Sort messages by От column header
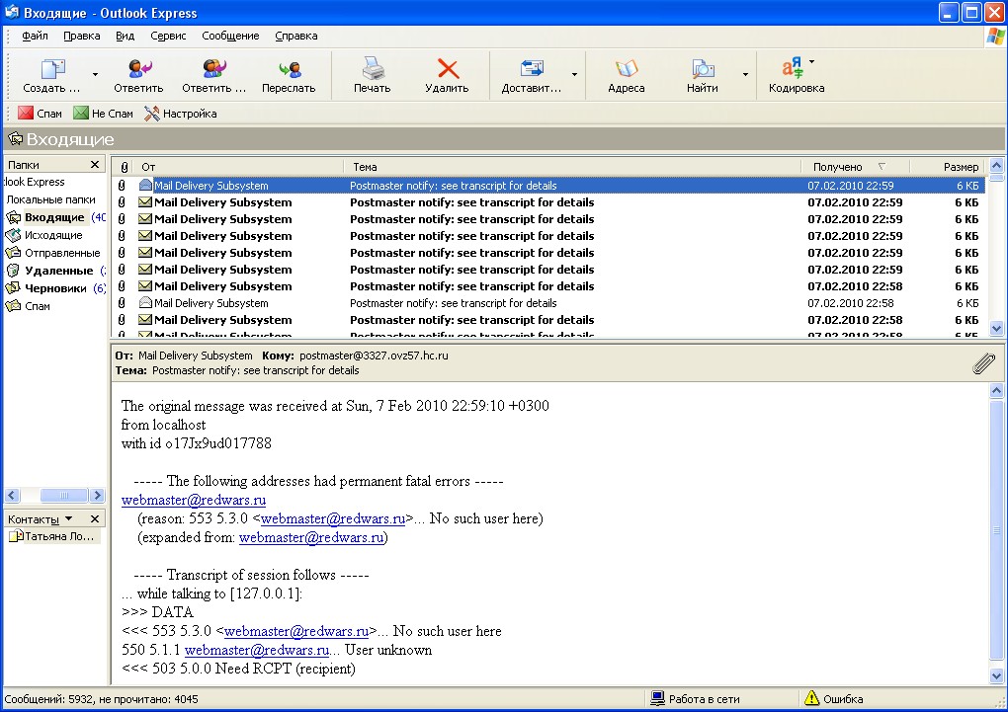Viewport: 1008px width, 712px height. [238, 167]
